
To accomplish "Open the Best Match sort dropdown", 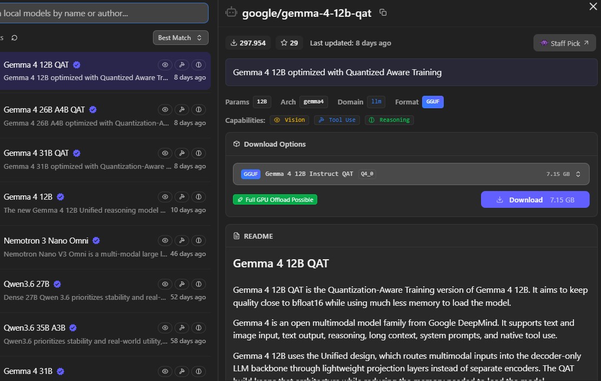I will pos(181,37).
